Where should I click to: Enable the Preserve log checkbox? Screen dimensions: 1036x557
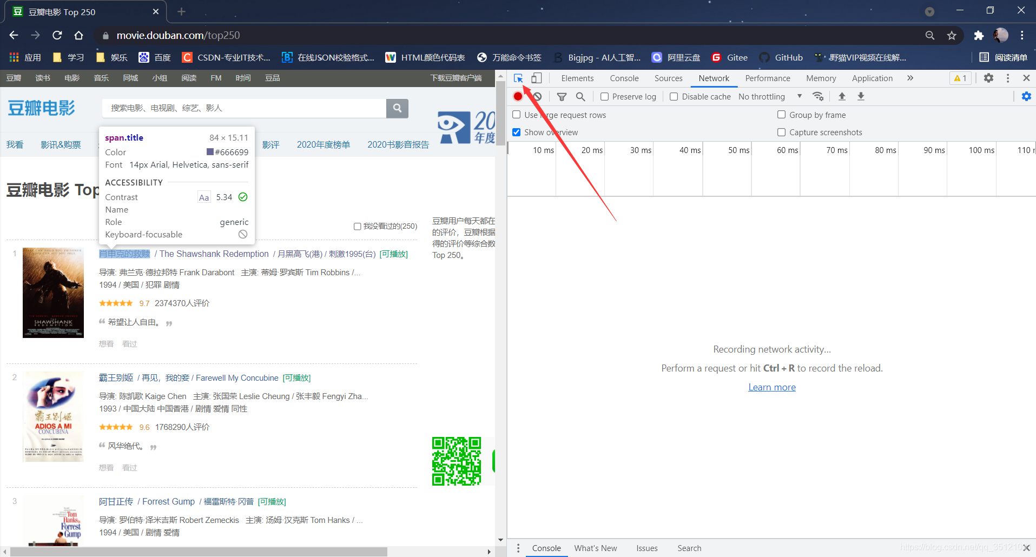[604, 97]
